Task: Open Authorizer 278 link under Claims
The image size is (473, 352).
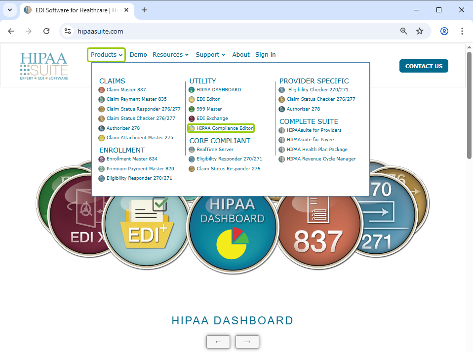Action: pyautogui.click(x=123, y=128)
